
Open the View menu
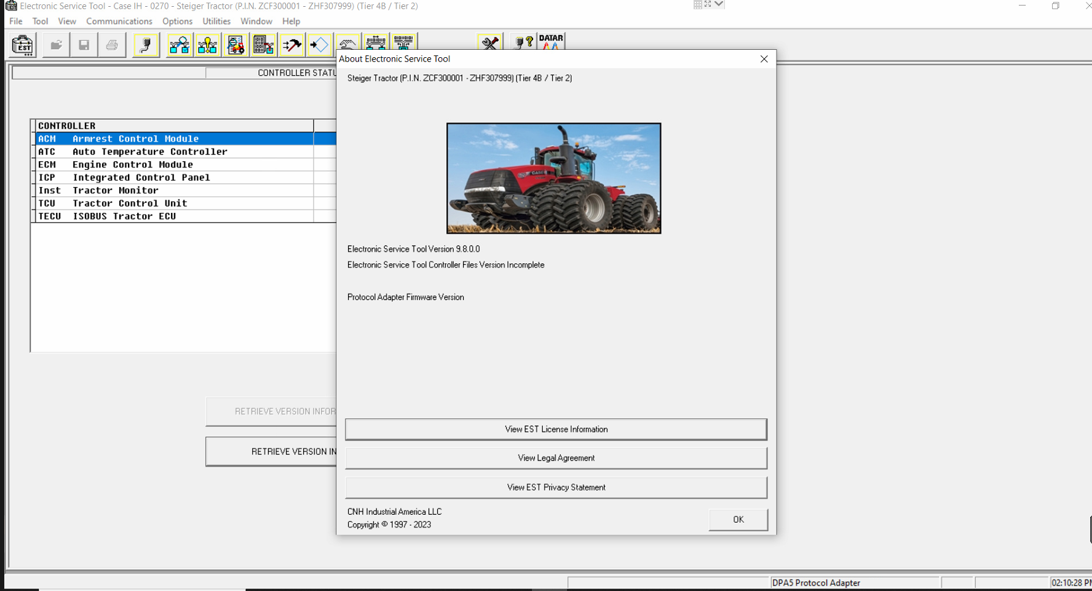(x=67, y=21)
